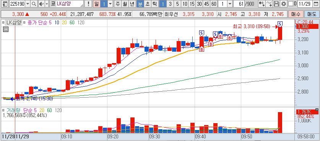Select the 분 minute chart period
Image resolution: width=320 pixels, height=141 pixels.
(x=140, y=4)
